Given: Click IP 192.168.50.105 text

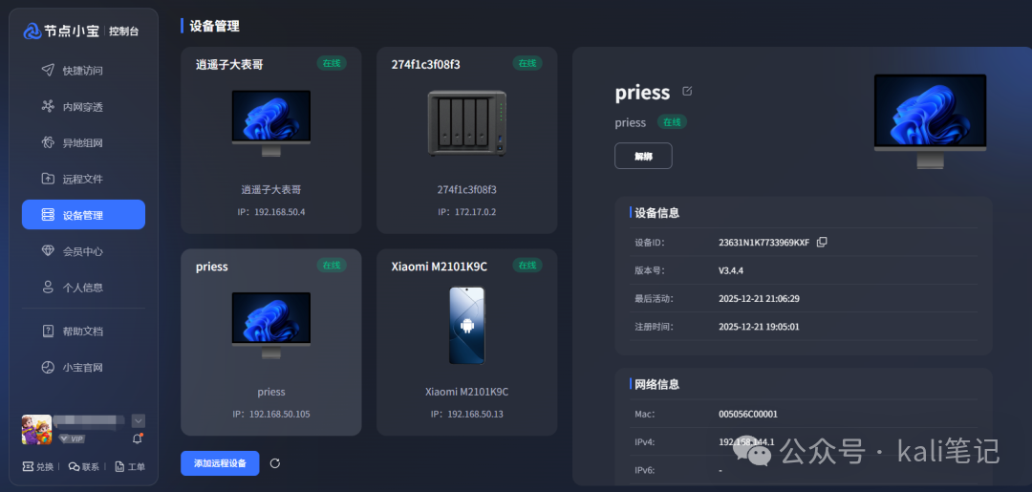Looking at the screenshot, I should pos(271,415).
